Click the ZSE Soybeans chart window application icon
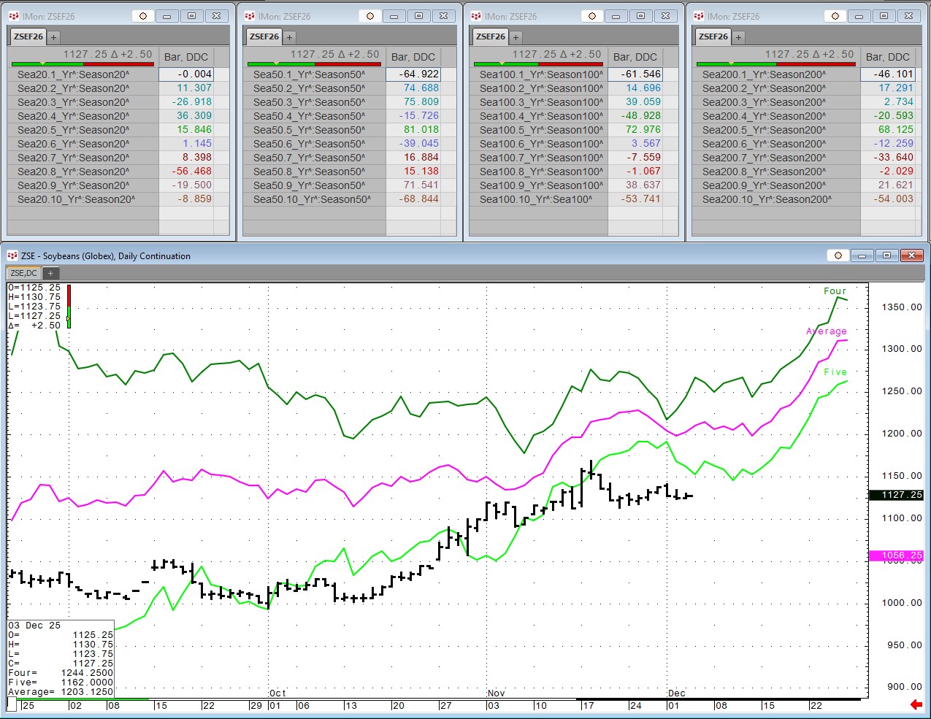The height and width of the screenshot is (719, 931). pyautogui.click(x=12, y=255)
